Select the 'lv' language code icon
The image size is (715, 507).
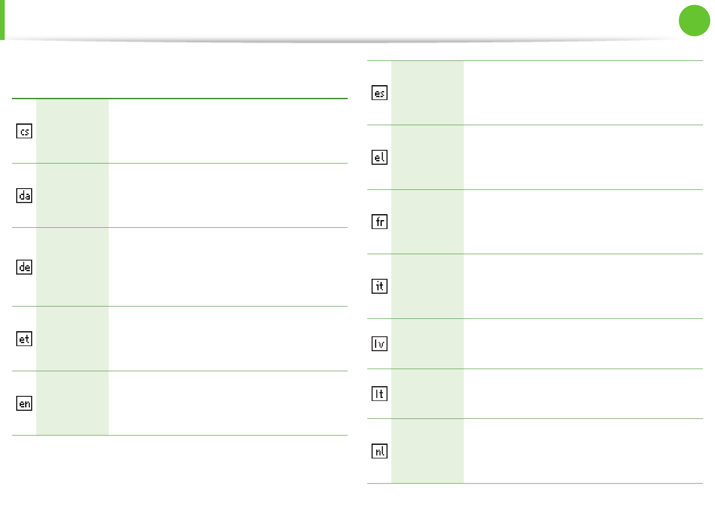pos(379,344)
